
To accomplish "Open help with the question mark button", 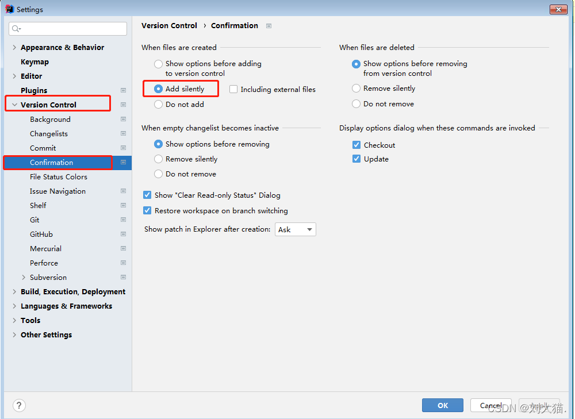I will pyautogui.click(x=19, y=405).
